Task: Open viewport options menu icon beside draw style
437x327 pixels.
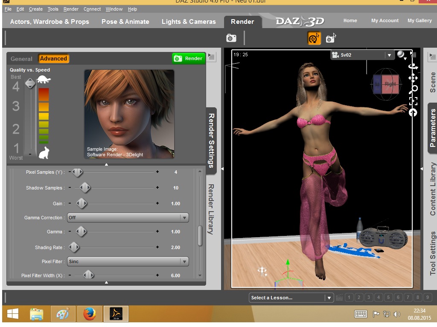Action: 413,54
